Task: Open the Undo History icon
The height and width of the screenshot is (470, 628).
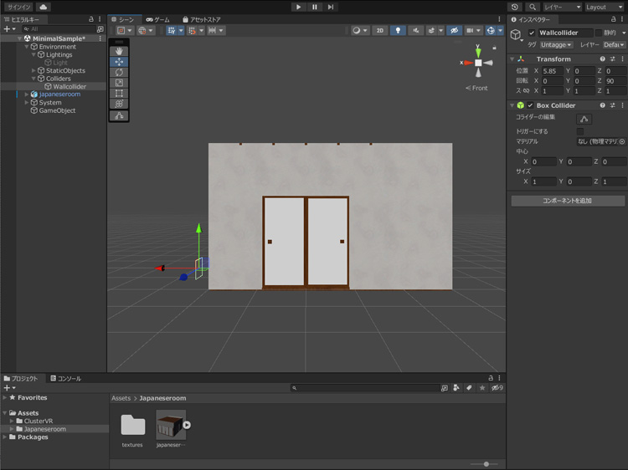Action: coord(515,7)
